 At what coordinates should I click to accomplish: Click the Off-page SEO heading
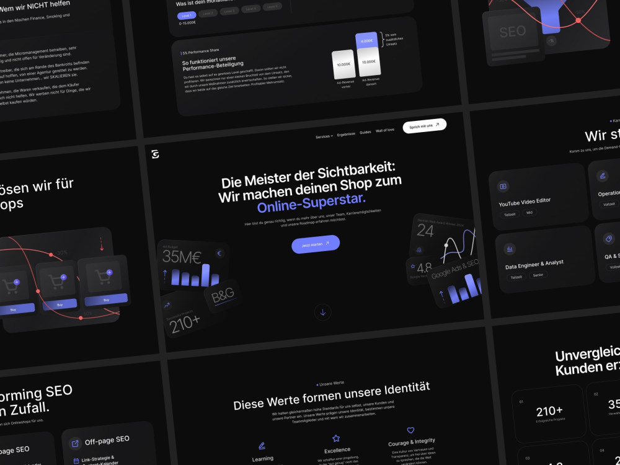[107, 440]
